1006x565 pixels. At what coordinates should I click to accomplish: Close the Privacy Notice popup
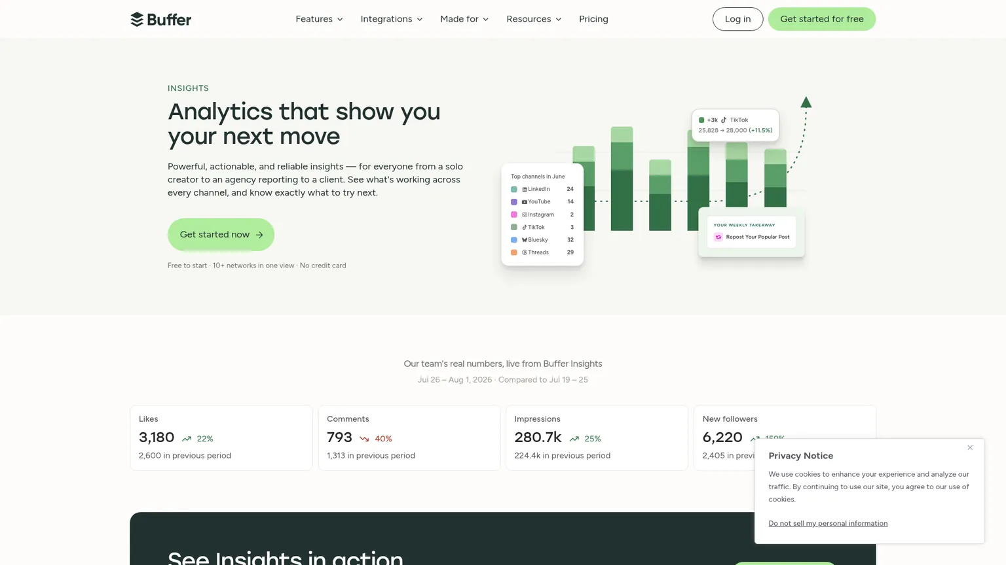[x=970, y=448]
